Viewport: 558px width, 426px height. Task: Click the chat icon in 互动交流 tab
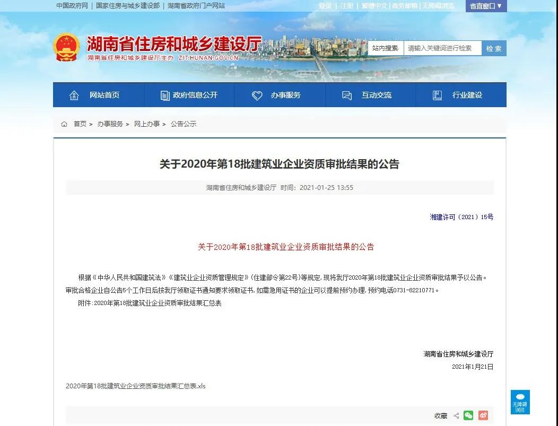(x=347, y=95)
